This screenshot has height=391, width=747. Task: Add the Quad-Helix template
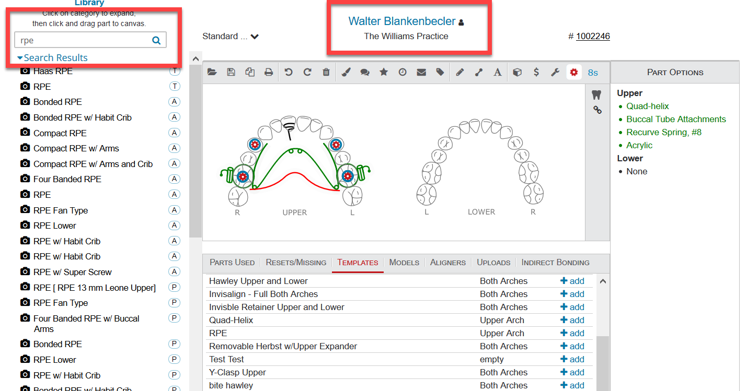572,320
